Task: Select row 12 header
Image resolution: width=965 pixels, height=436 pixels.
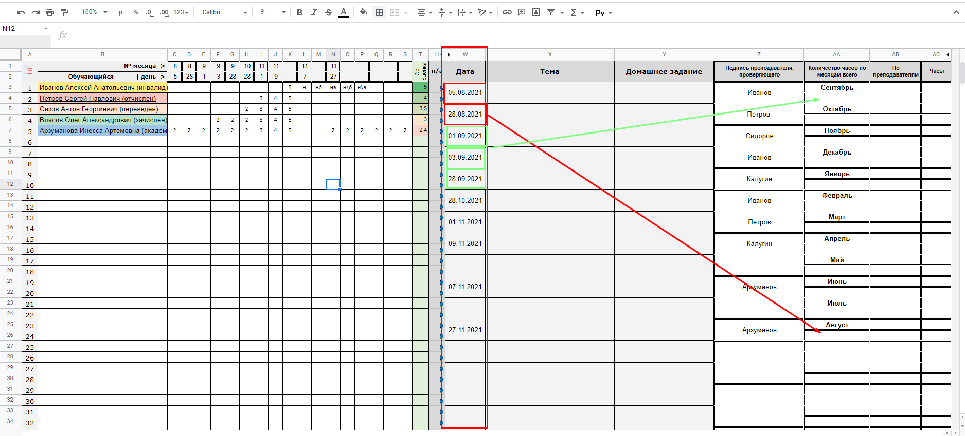Action: [10, 184]
